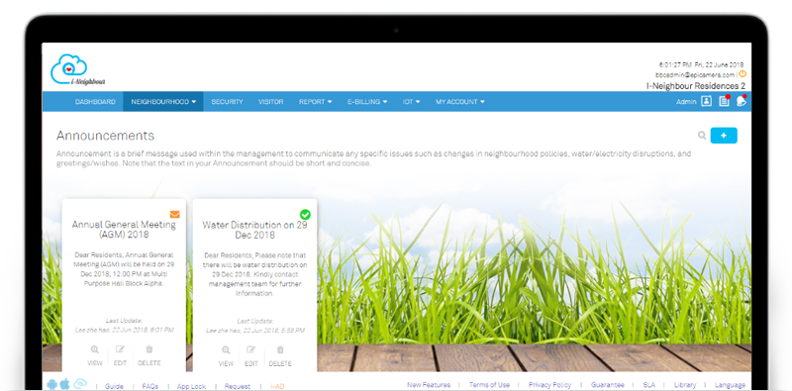Click the blue plus add announcement button
Screen dimensions: 792x391
(x=724, y=136)
